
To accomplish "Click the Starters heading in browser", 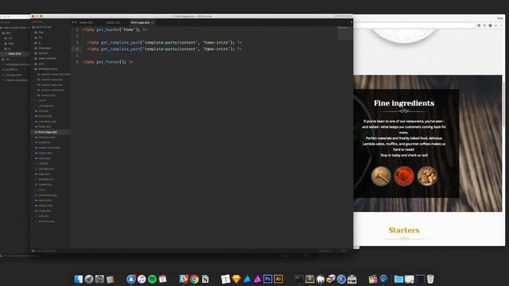I will click(404, 230).
